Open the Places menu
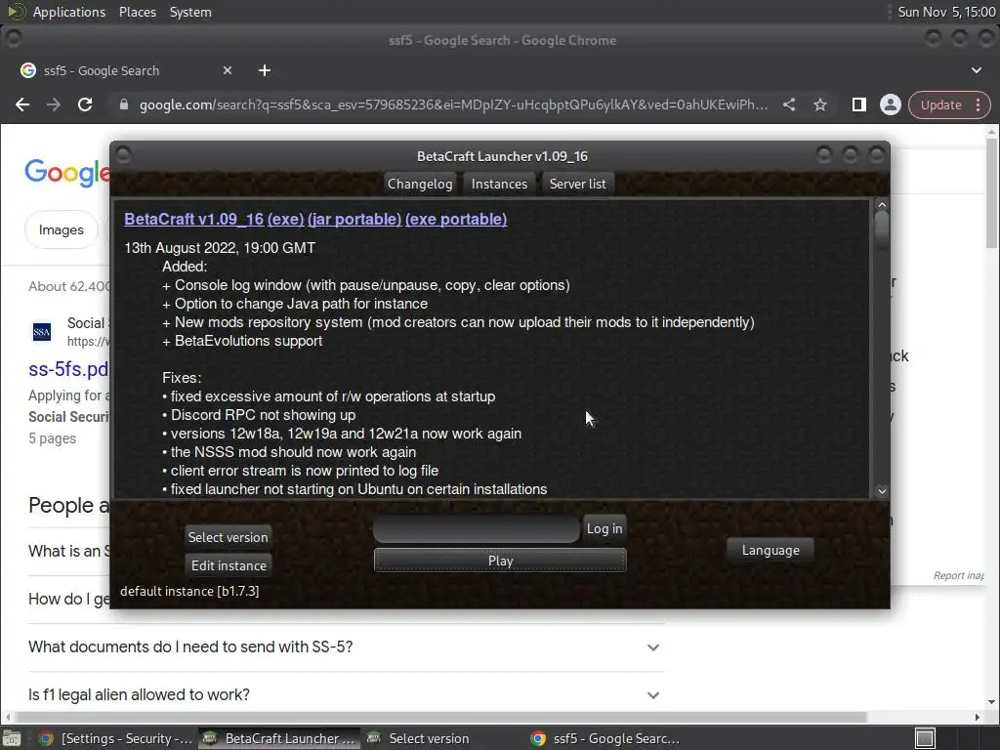Screen dimensions: 1000x750 [x=138, y=12]
